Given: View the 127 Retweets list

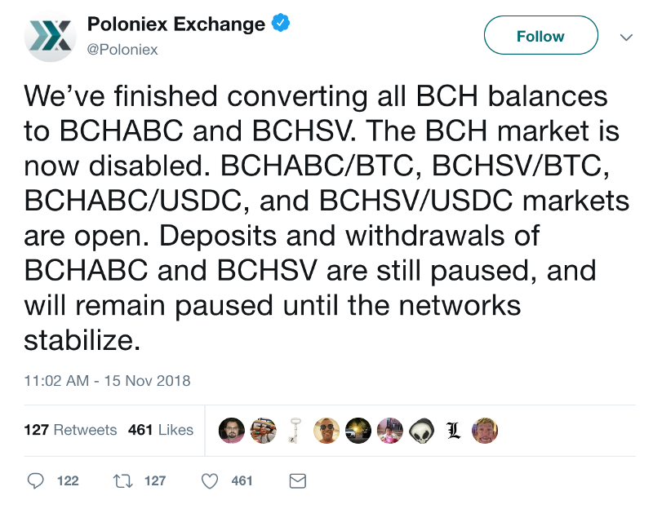Looking at the screenshot, I should 70,430.
